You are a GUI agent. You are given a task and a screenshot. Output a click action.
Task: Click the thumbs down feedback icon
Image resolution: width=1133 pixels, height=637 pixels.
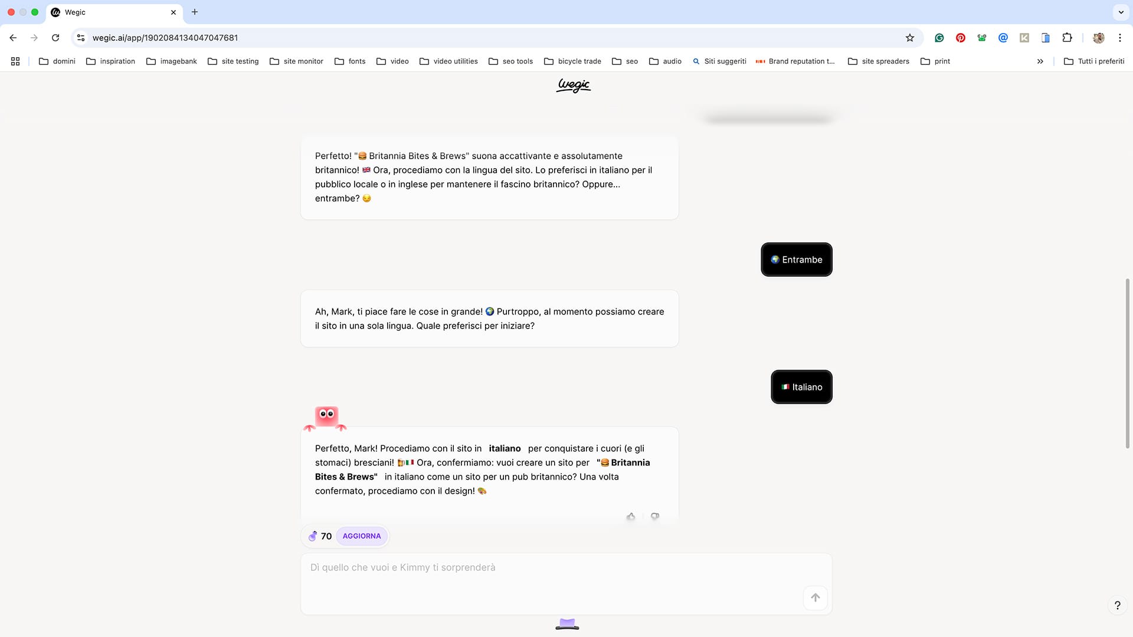pyautogui.click(x=654, y=517)
